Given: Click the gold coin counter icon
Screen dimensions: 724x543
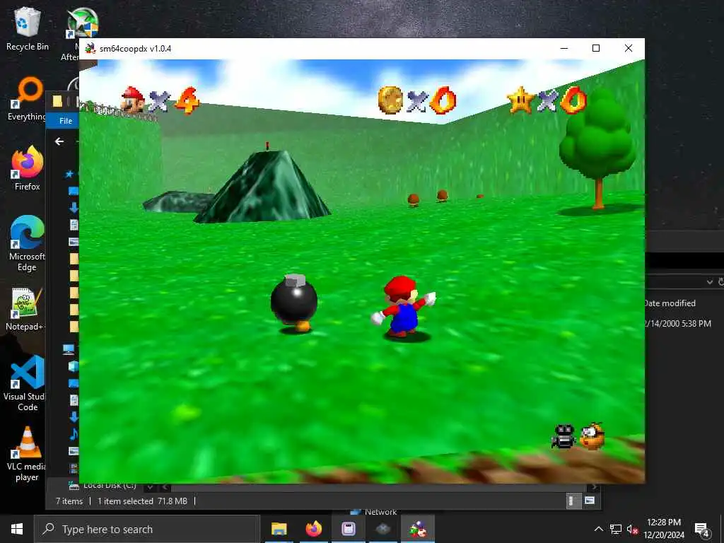Looking at the screenshot, I should point(390,100).
